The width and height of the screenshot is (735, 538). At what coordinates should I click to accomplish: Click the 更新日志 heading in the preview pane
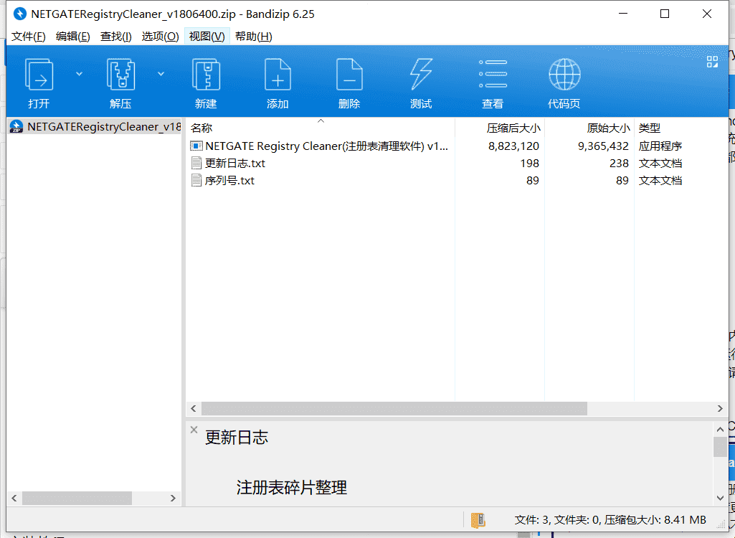click(x=237, y=438)
